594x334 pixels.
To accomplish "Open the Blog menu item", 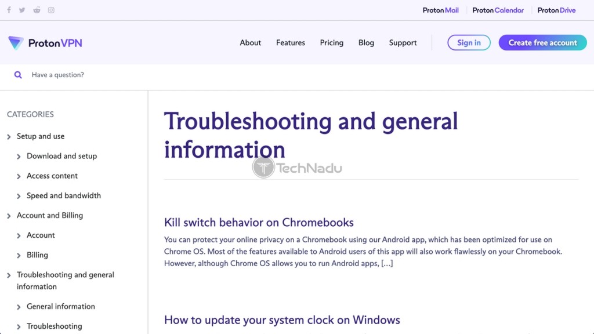I will pyautogui.click(x=366, y=43).
